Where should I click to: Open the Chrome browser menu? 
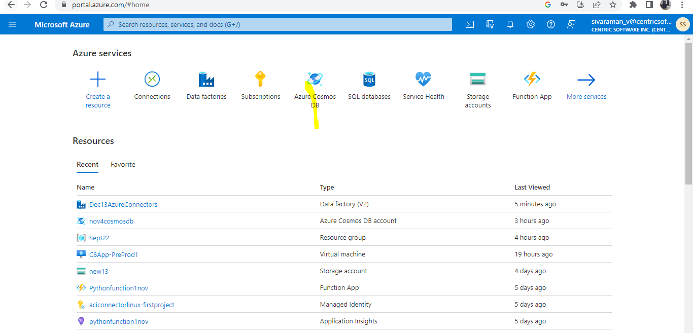click(x=681, y=5)
